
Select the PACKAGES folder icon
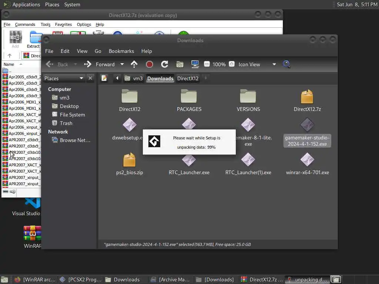(x=189, y=96)
